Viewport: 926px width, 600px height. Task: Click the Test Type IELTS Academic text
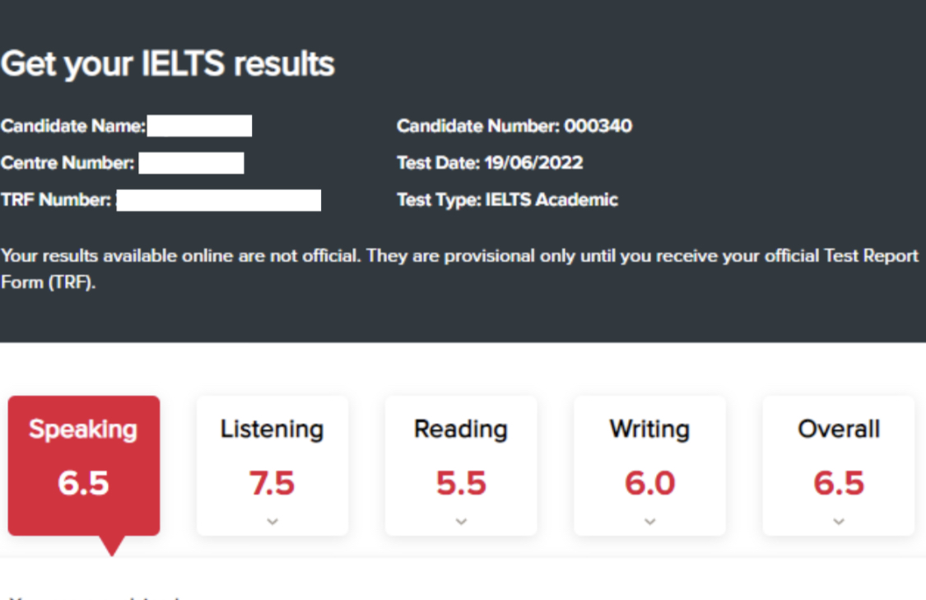(x=507, y=200)
